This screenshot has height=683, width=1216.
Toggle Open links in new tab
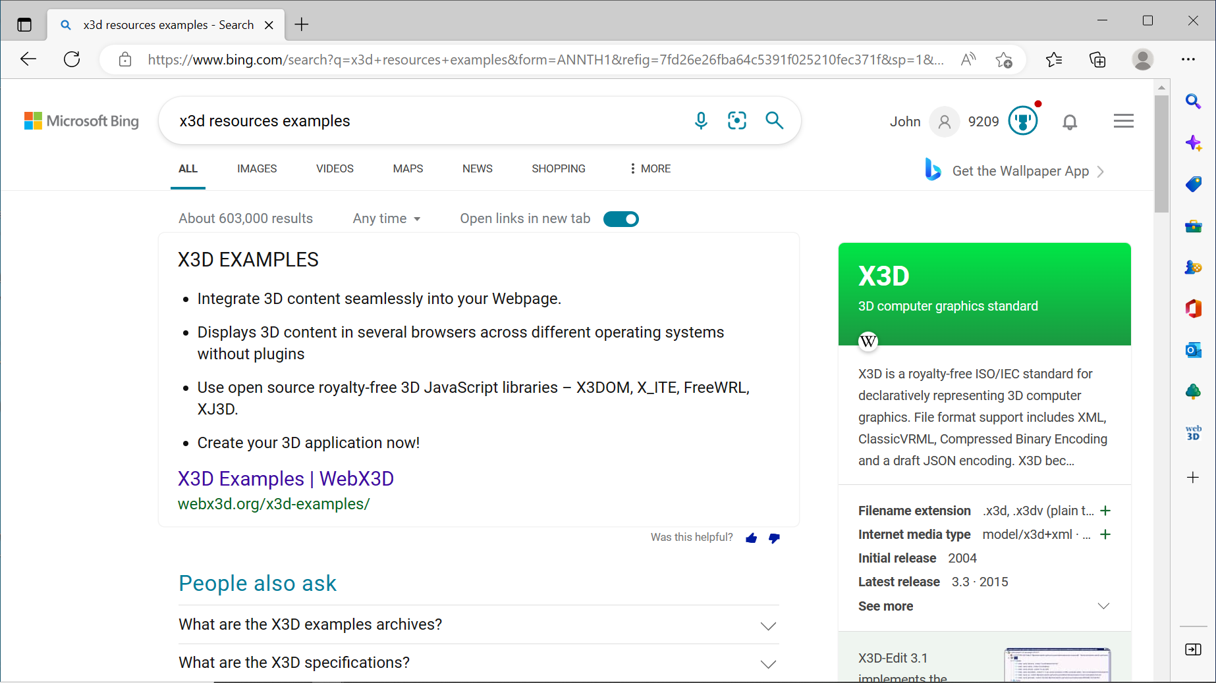coord(621,219)
